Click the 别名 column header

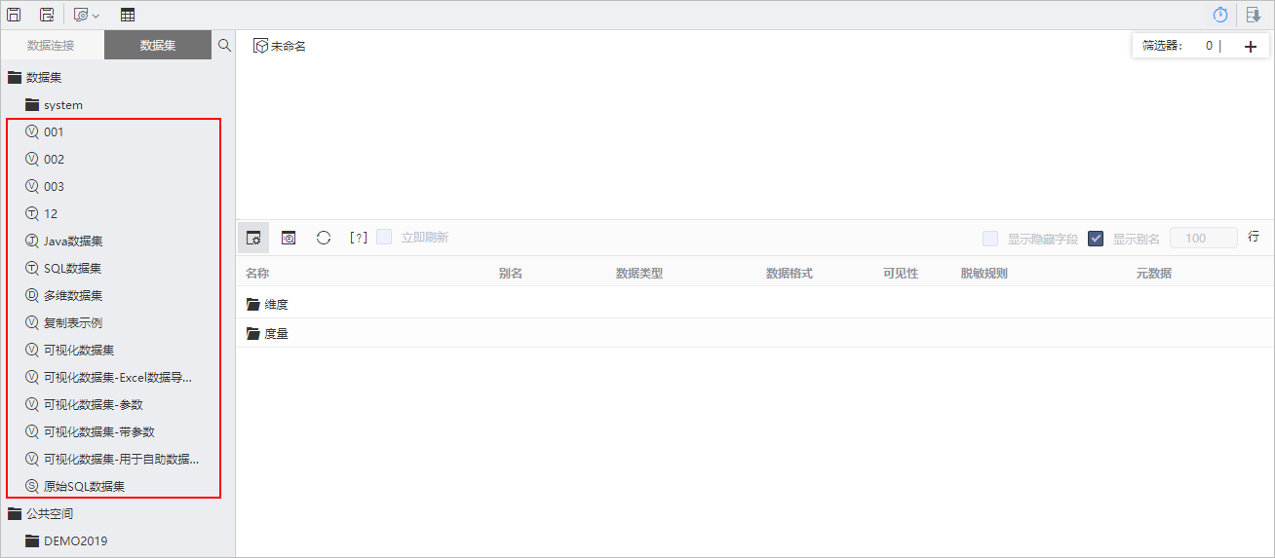[x=511, y=274]
